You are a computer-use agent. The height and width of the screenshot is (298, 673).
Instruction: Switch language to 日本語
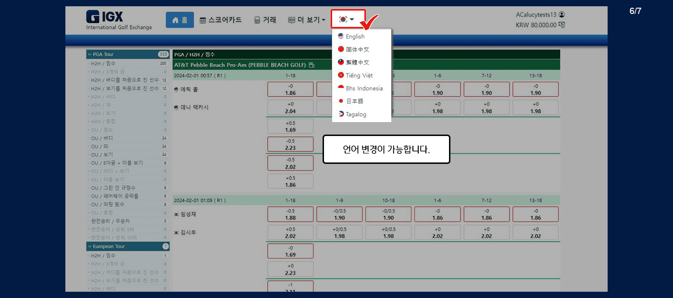354,101
